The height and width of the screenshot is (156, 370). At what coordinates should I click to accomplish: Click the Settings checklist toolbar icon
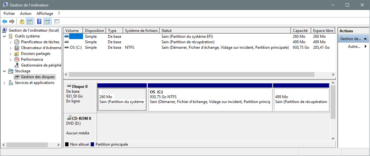tap(57, 21)
